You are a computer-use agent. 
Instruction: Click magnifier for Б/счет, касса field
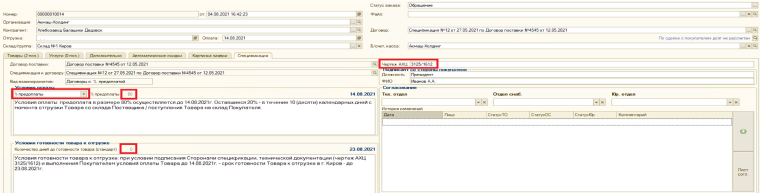pyautogui.click(x=755, y=46)
